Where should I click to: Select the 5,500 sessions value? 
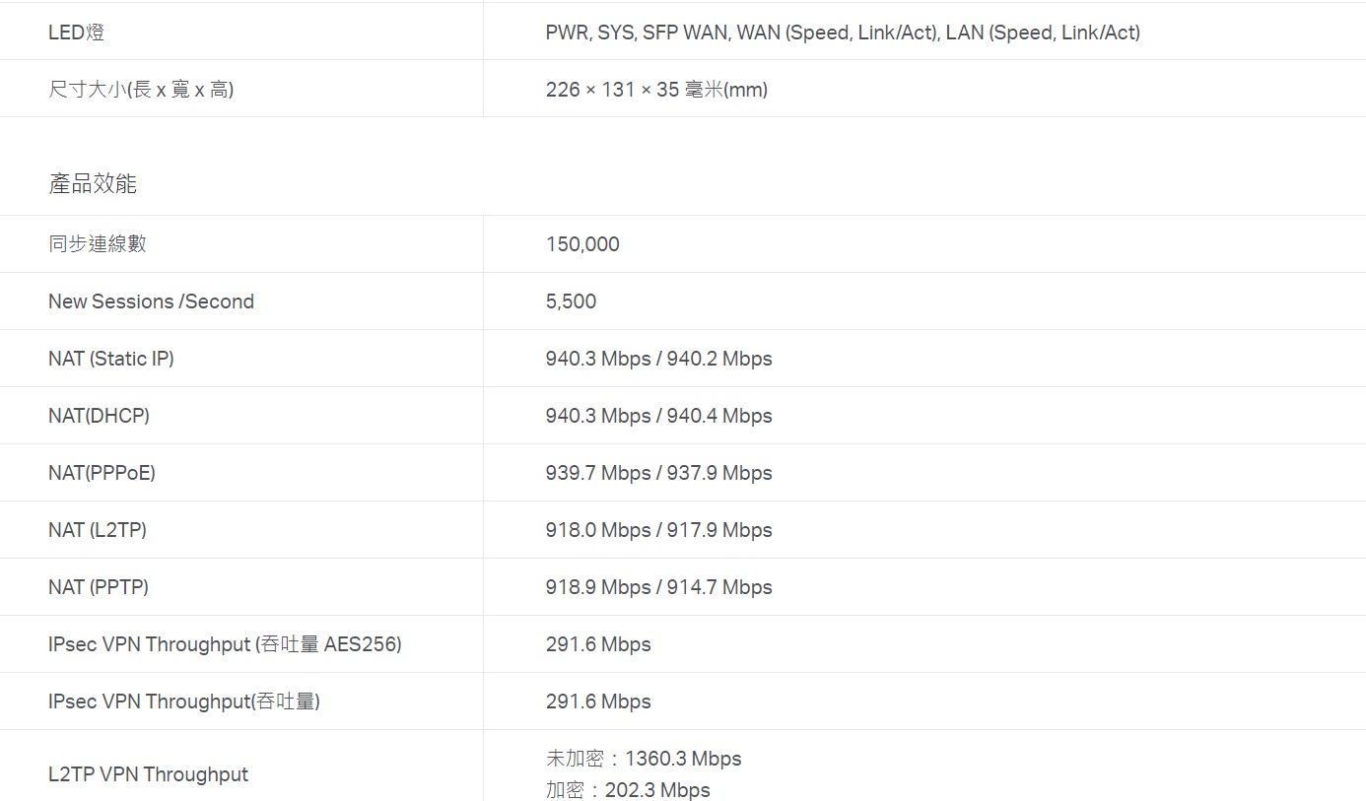pos(571,301)
